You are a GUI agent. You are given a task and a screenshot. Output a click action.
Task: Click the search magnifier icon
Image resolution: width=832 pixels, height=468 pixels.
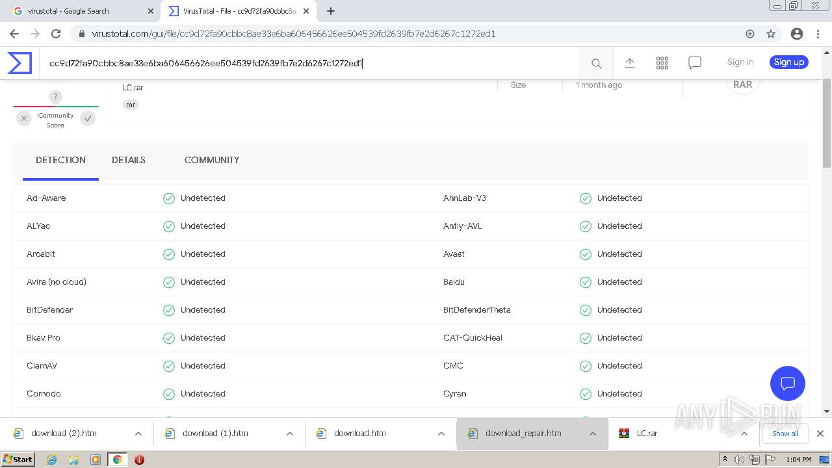point(596,63)
